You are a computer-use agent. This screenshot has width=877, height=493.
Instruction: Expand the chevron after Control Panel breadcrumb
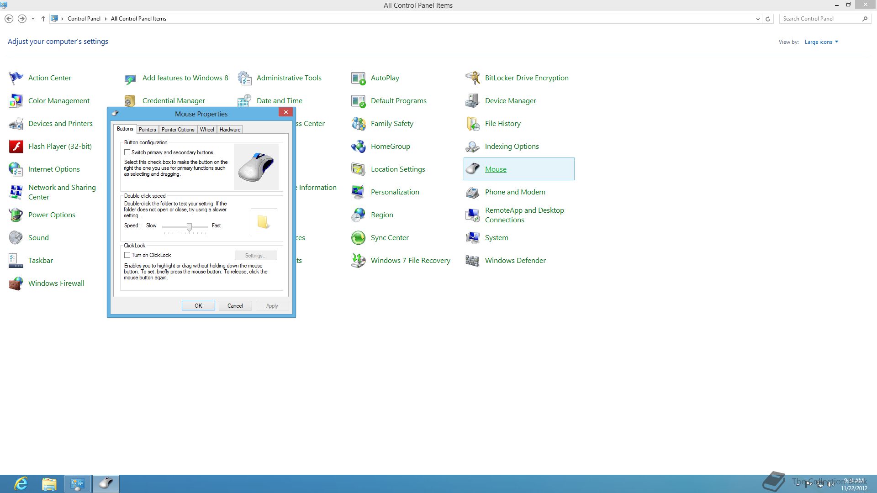pos(106,19)
